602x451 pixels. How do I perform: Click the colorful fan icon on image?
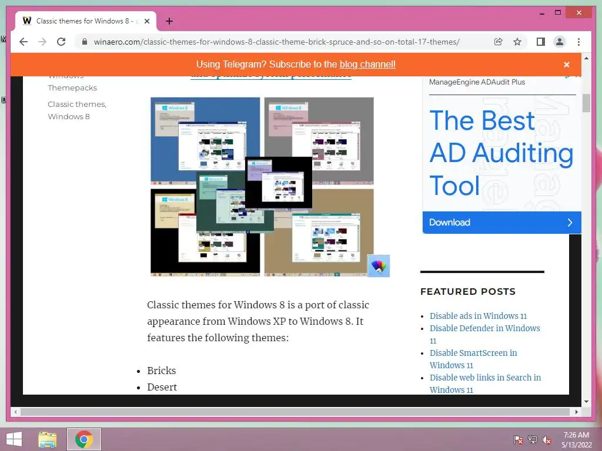pyautogui.click(x=379, y=265)
